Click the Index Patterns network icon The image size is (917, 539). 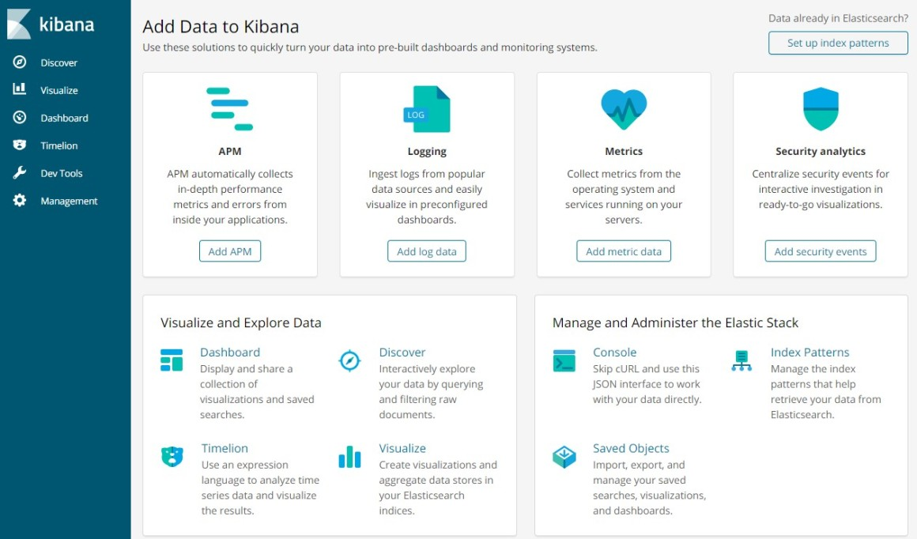[x=742, y=360]
